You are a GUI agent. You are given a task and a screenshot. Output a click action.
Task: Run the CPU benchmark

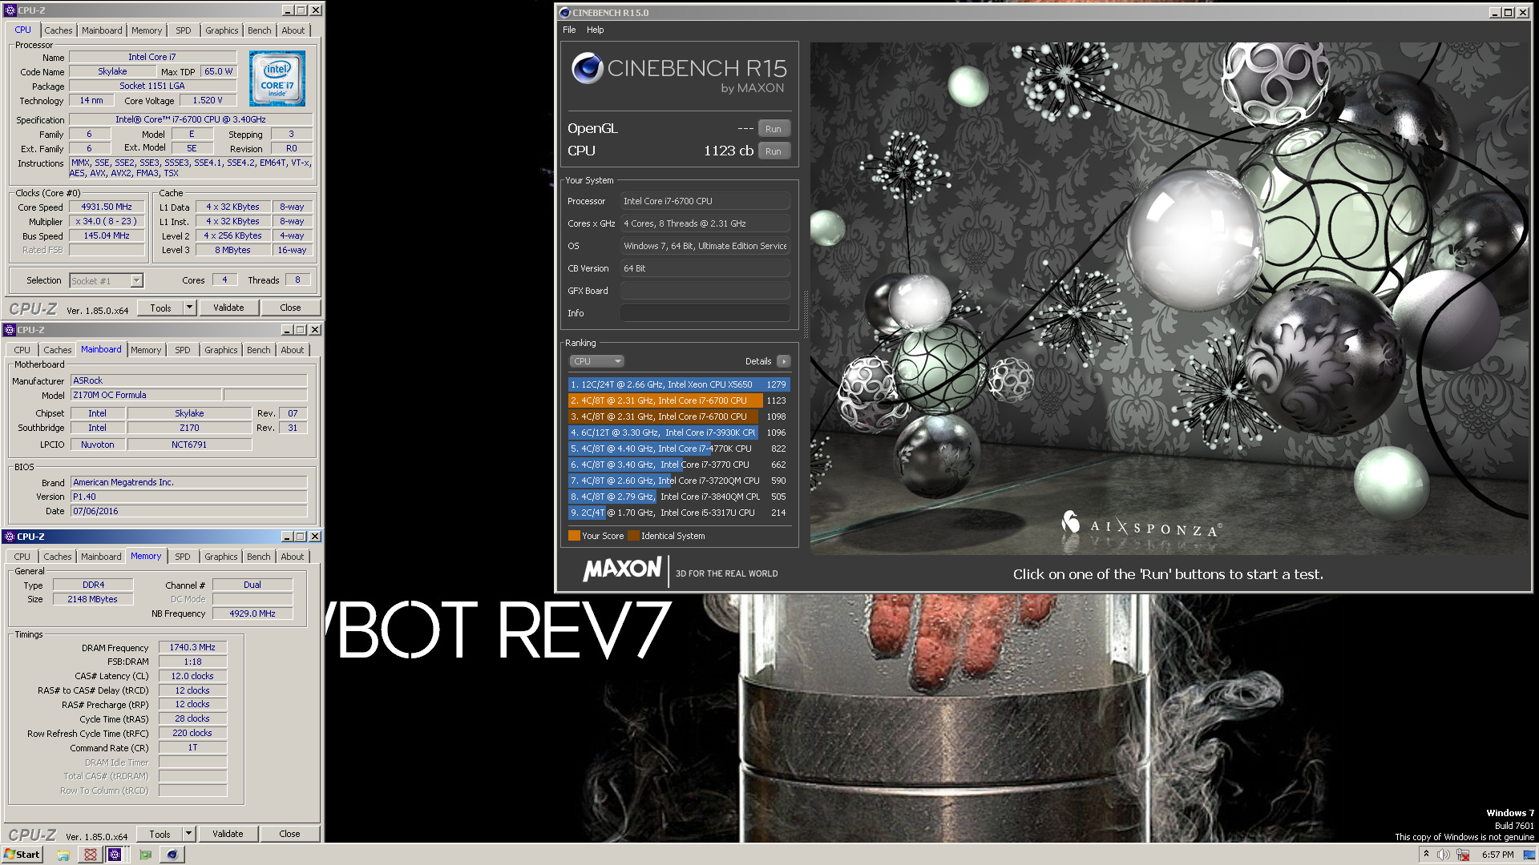[773, 151]
